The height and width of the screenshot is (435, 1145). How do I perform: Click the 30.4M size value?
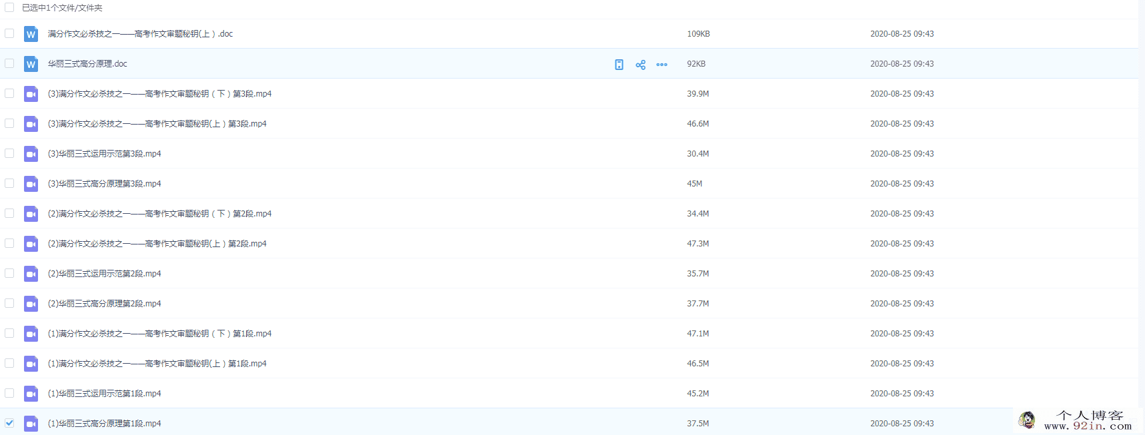698,154
